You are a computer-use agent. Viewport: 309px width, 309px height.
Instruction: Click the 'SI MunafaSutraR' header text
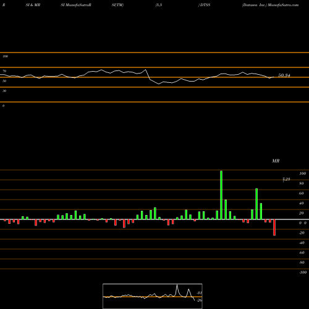(76, 5)
